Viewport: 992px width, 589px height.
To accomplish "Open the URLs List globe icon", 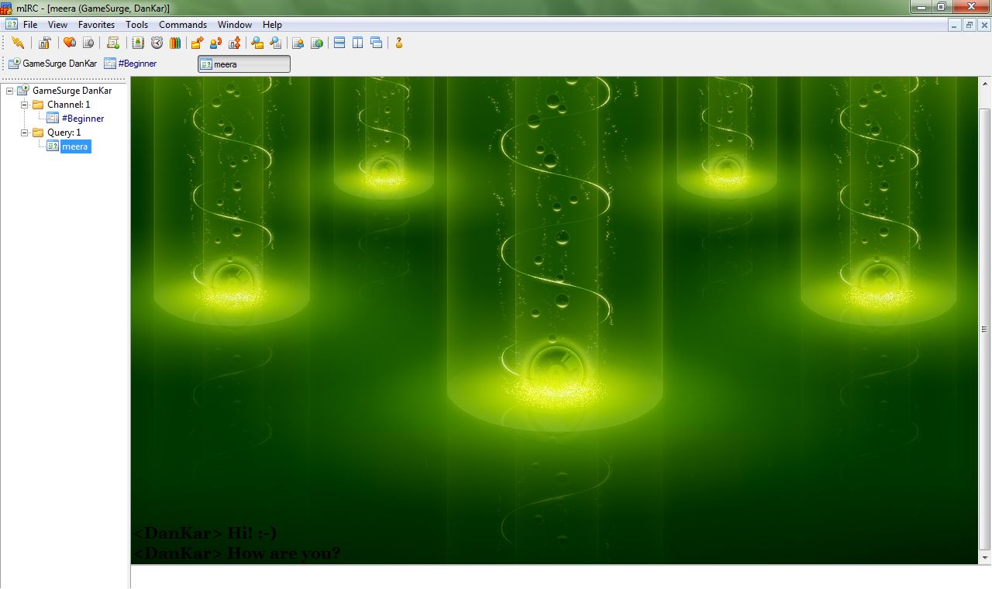I will (x=316, y=43).
